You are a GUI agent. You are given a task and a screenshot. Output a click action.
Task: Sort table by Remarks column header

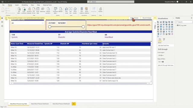pyautogui.click(x=106, y=44)
